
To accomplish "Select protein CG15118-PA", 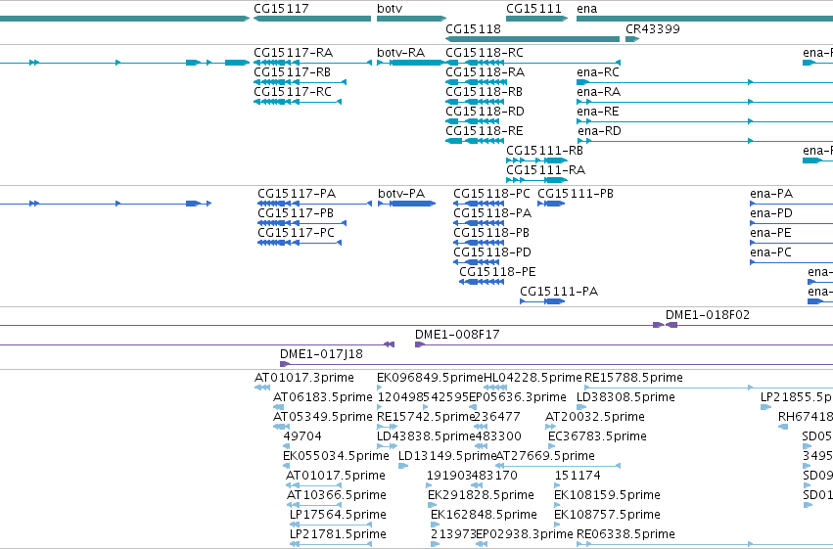I will coord(479,223).
